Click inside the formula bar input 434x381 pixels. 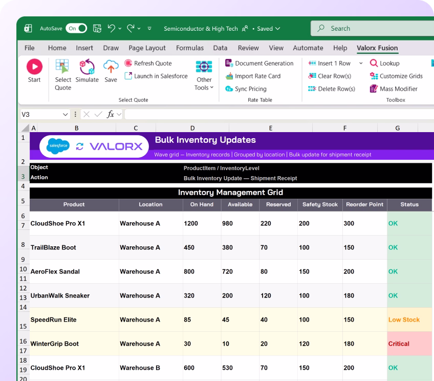[279, 114]
